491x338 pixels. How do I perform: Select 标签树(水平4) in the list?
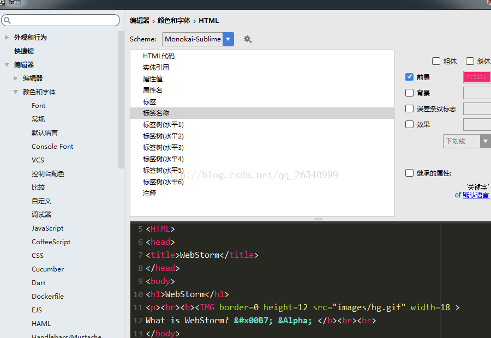262,159
